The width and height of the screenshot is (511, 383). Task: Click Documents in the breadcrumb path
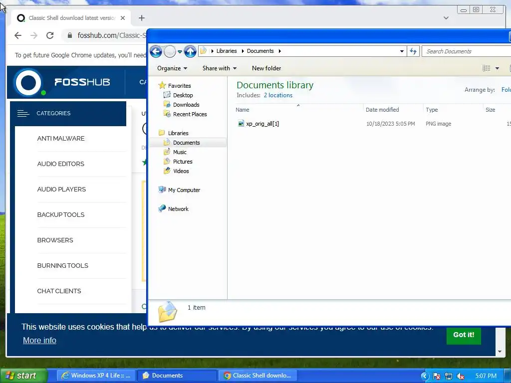[260, 51]
